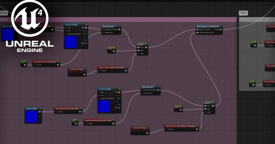The height and width of the screenshot is (144, 275).
Task: Collapse Texture Object node feeding Input NormalDetail
Action: pos(40,109)
